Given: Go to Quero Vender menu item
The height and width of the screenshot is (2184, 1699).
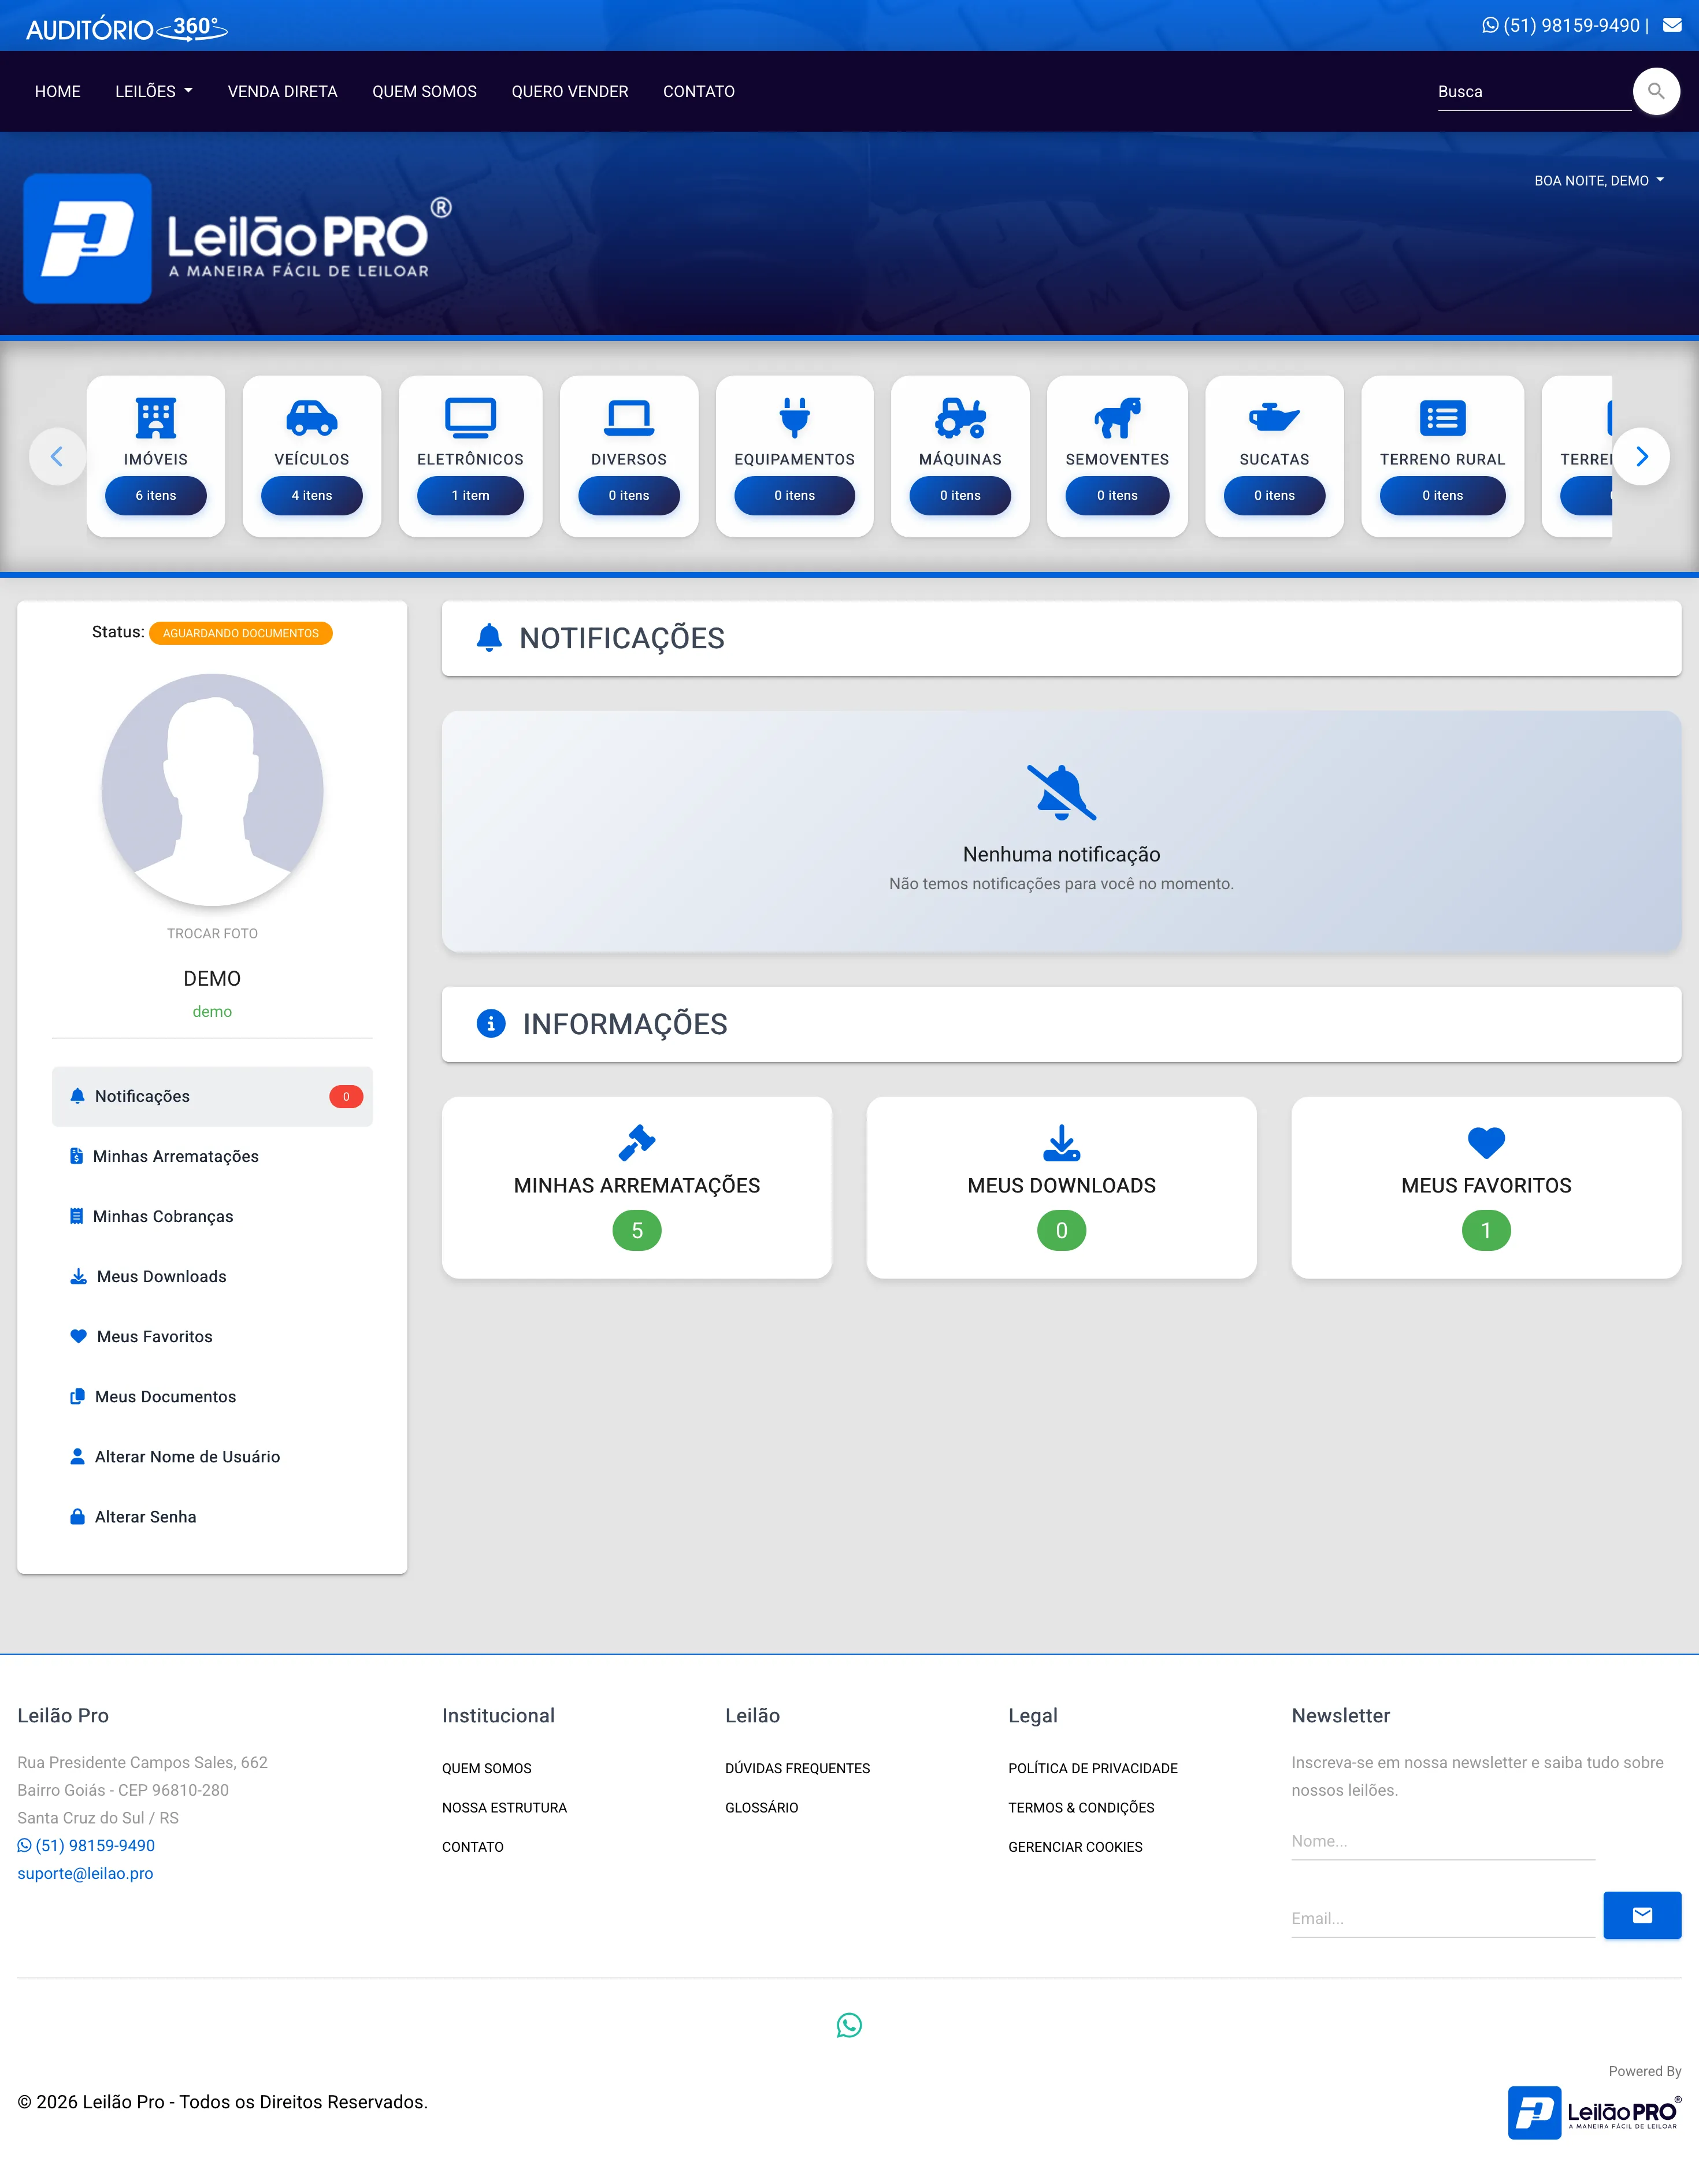Looking at the screenshot, I should click(569, 91).
